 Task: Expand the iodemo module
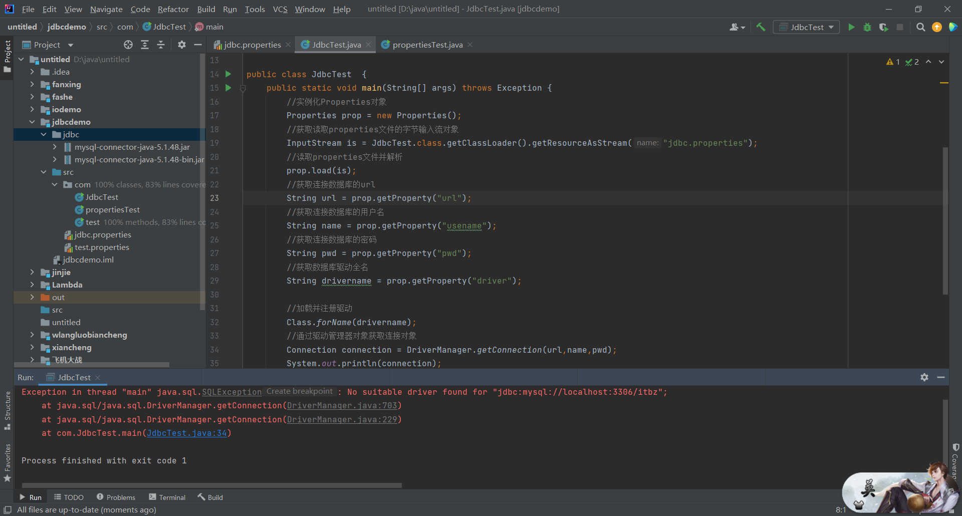coord(32,109)
